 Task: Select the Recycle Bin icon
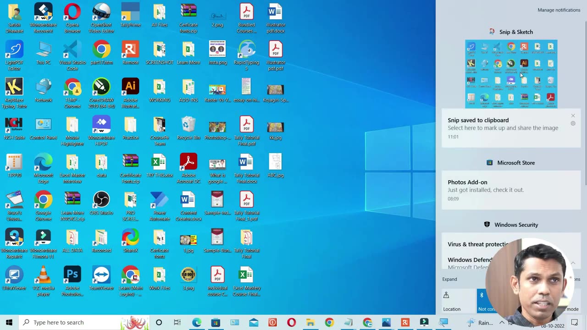pos(188,128)
